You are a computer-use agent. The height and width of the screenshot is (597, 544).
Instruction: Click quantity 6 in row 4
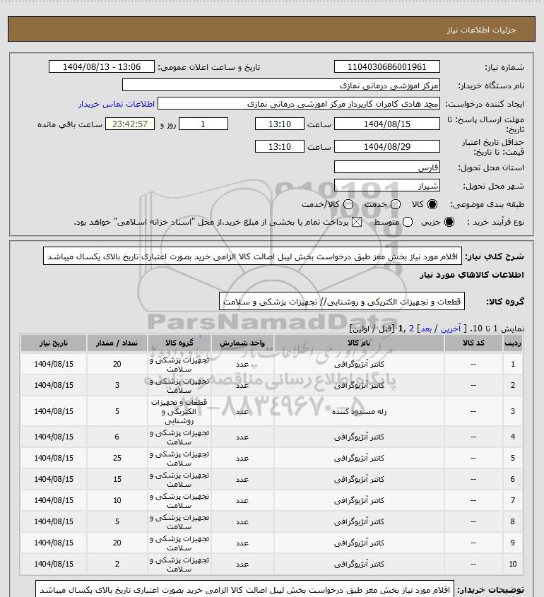117,437
